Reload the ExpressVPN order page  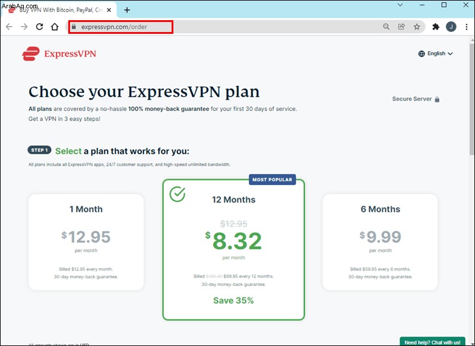pyautogui.click(x=39, y=27)
